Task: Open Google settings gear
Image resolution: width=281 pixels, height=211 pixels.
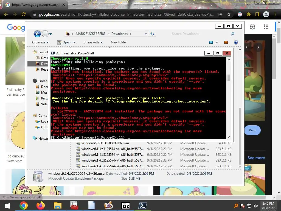Action: click(252, 27)
